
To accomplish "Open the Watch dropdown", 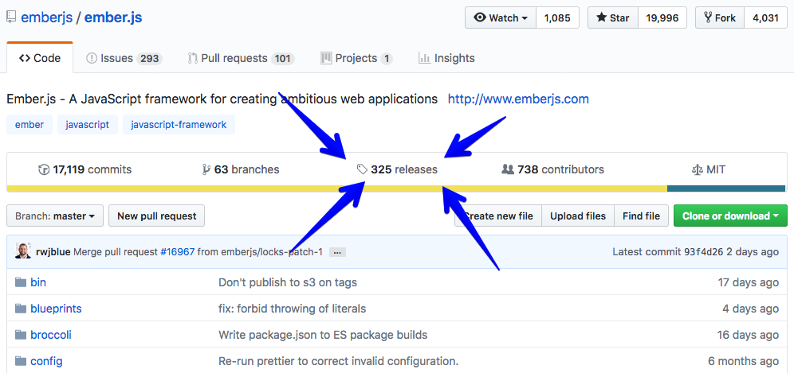I will [x=501, y=18].
